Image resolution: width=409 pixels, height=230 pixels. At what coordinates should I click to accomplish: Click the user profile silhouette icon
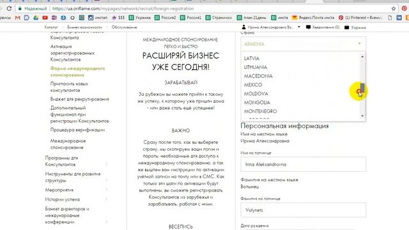tap(243, 27)
